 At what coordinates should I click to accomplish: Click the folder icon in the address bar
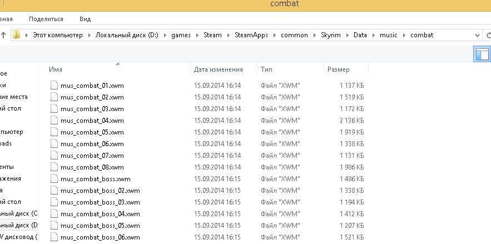[17, 35]
